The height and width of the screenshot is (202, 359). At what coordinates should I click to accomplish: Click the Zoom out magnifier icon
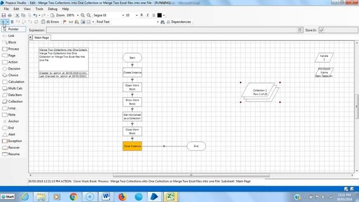pos(89,15)
